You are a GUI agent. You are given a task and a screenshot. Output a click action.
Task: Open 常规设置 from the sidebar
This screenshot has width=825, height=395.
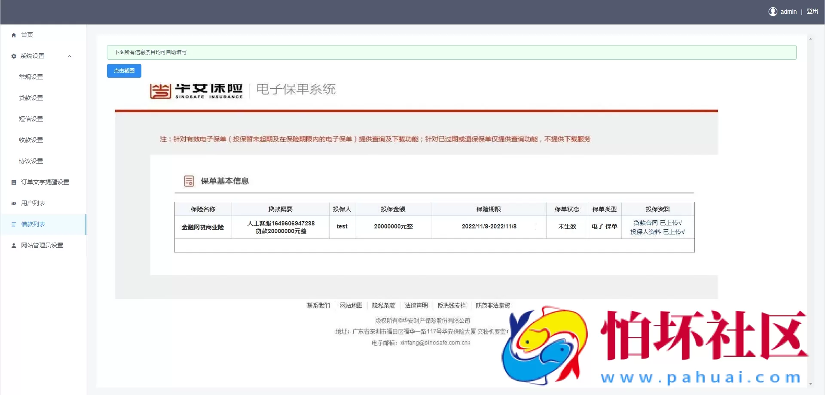(x=31, y=77)
